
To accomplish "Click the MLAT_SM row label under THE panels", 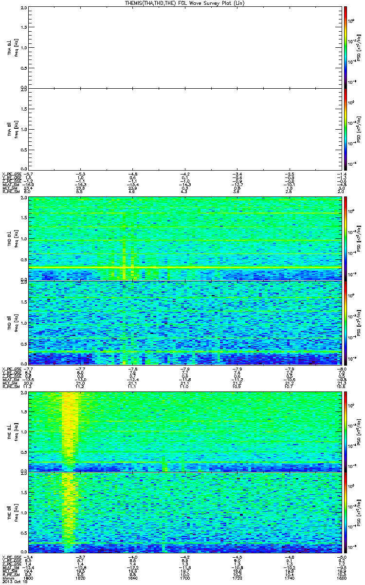I will [11, 568].
